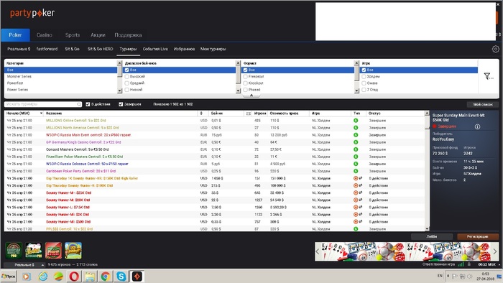Switch to the Sports tab
This screenshot has width=503, height=283.
[73, 35]
